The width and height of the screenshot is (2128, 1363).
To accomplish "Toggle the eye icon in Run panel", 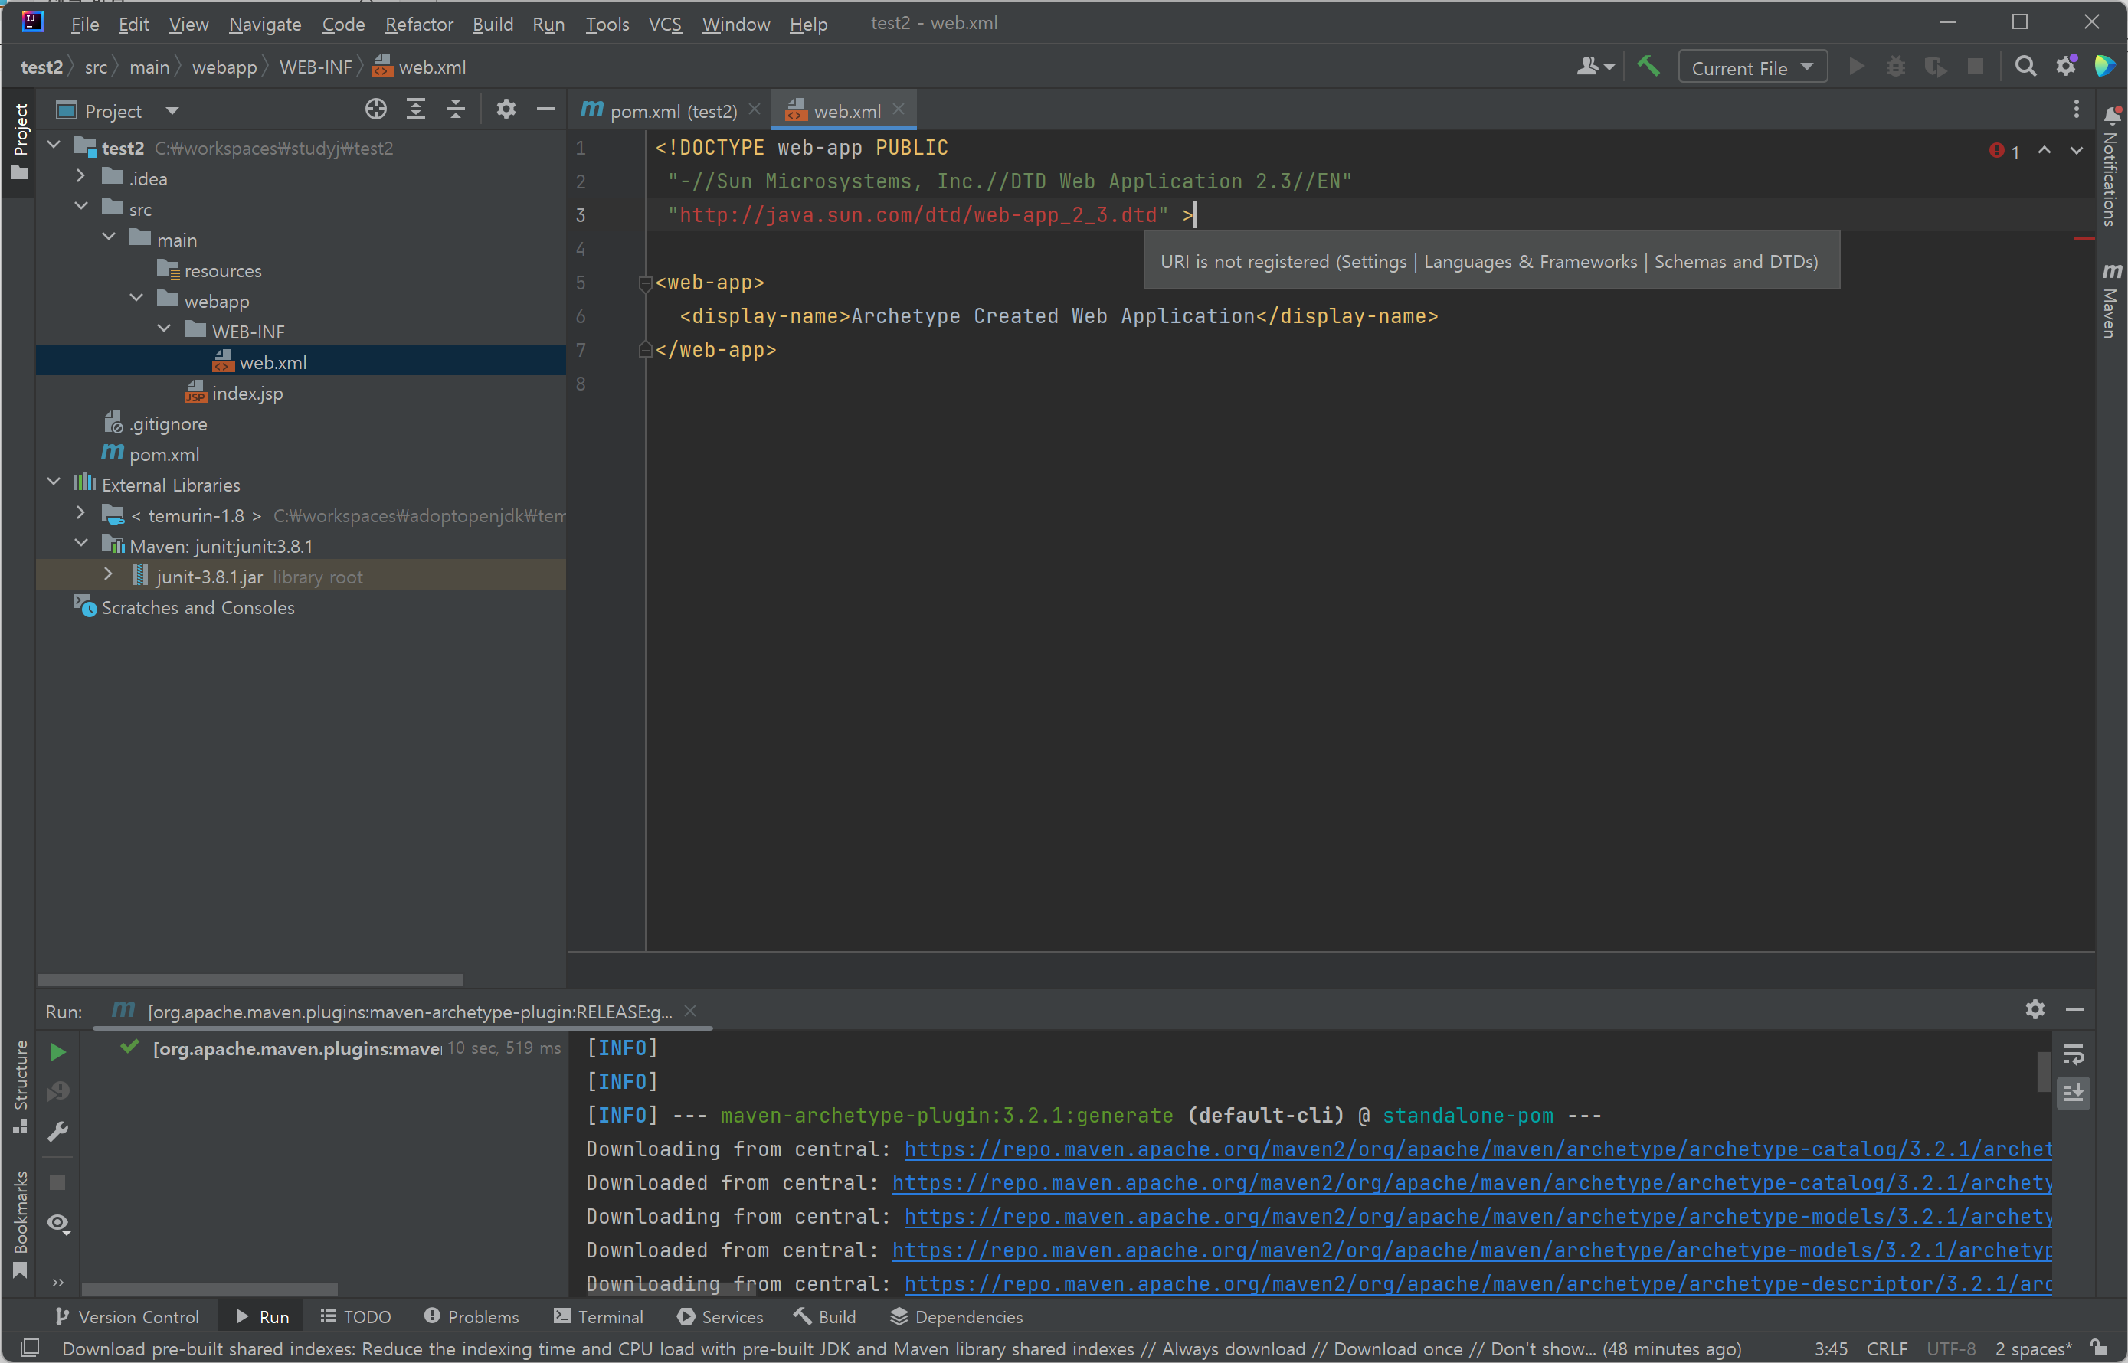I will coord(58,1223).
